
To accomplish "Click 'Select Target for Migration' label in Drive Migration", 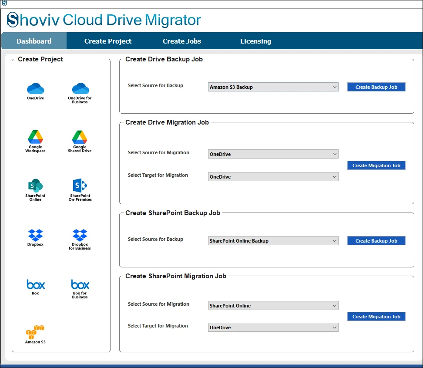I will 158,175.
